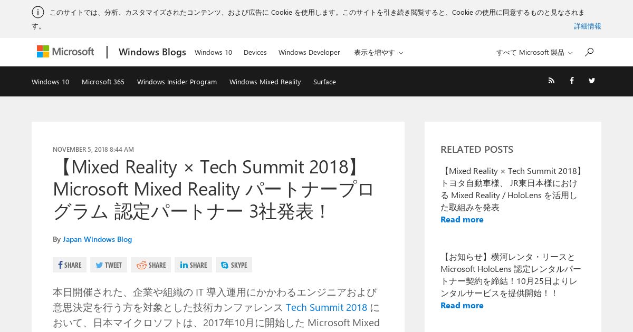Select Microsoft 365 in the dark bar
This screenshot has height=332, width=633.
tap(103, 82)
